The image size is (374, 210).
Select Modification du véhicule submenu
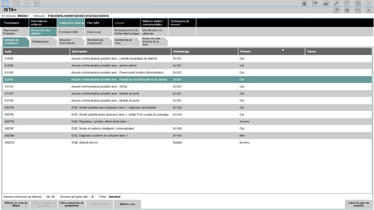(154, 32)
